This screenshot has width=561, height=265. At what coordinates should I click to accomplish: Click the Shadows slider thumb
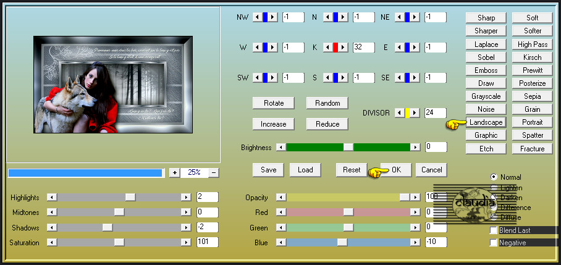108,227
